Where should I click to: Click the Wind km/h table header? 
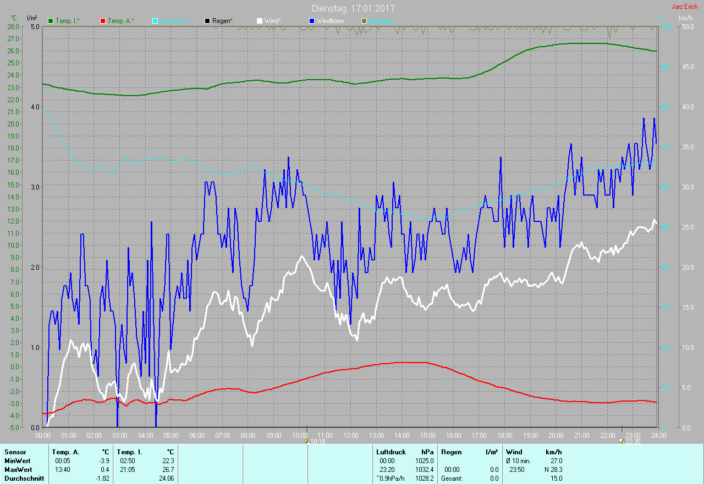click(514, 452)
